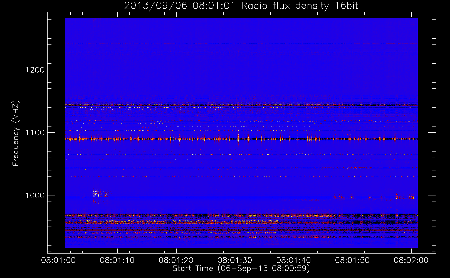450x278 pixels.
Task: Click the plot title 'Radio flux density 16bit'
Action: click(300, 6)
